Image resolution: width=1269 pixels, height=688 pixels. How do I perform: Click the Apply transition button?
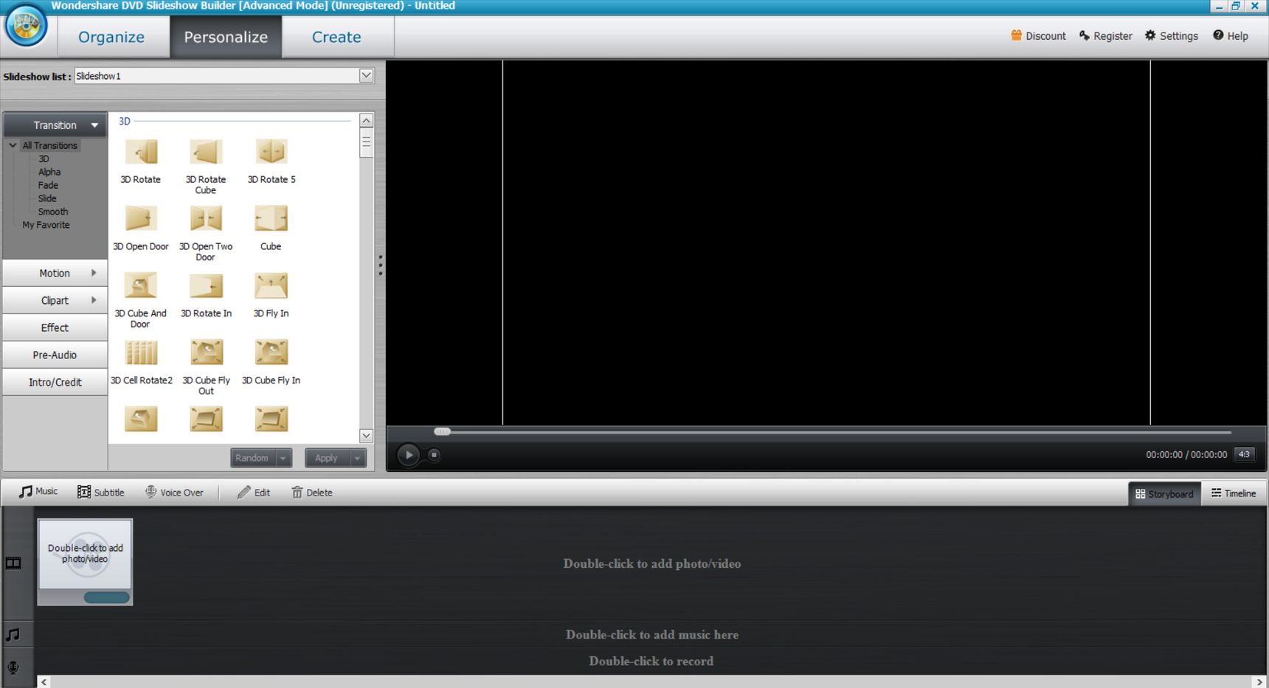pos(327,458)
